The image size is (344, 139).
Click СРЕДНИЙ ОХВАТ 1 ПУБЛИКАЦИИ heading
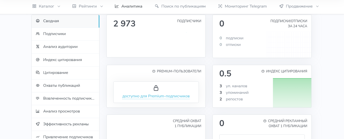point(187,123)
